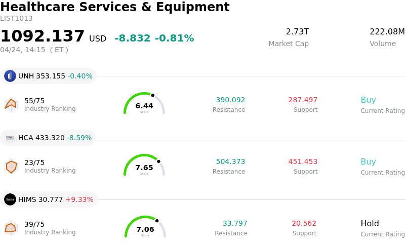The width and height of the screenshot is (405, 247).
Task: Click the Healthcare Services & Equipment title
Action: pos(115,7)
